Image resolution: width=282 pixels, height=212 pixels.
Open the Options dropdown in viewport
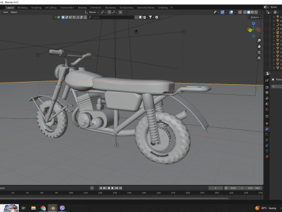tap(256, 17)
